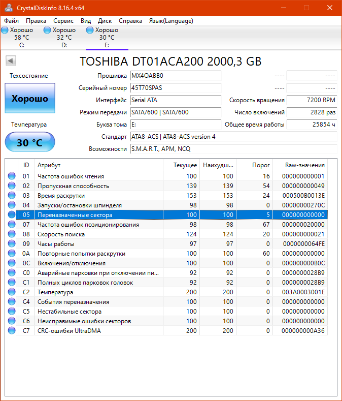
Task: Click the previous disk arrow button
Action: click(x=11, y=61)
